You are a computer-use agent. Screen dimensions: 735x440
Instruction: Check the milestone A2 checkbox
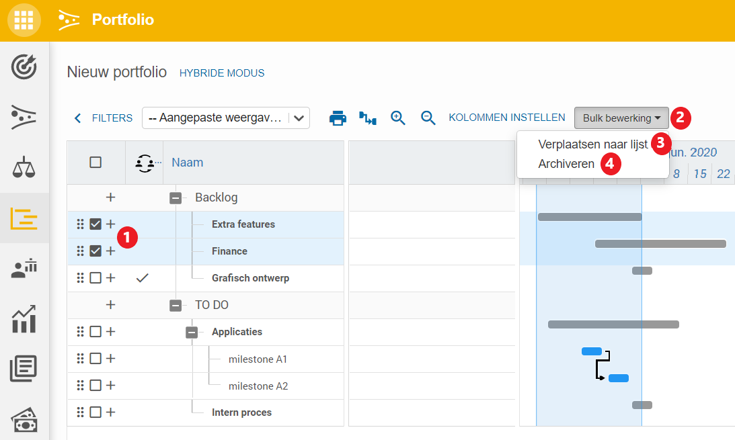click(x=95, y=385)
